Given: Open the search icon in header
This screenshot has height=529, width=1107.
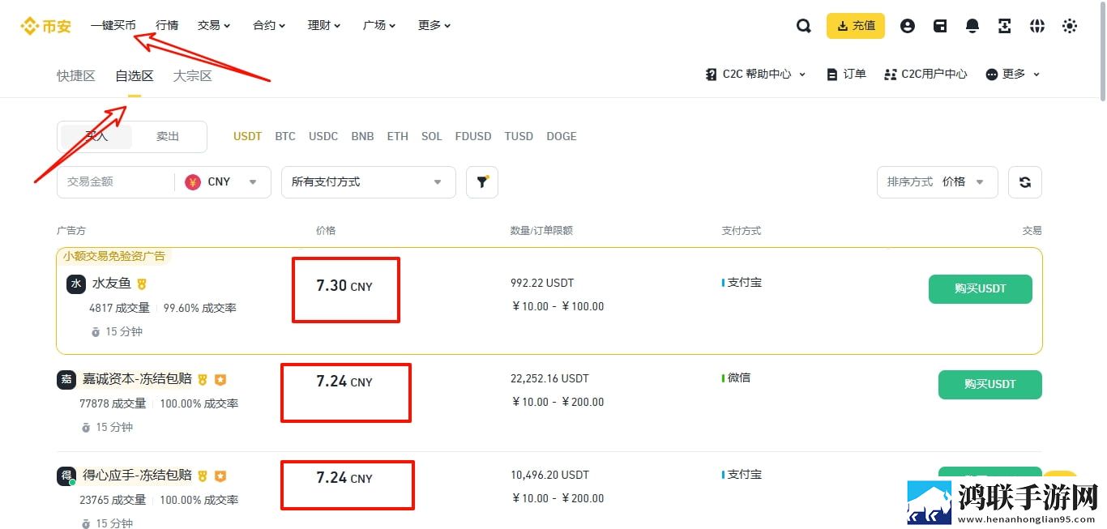Looking at the screenshot, I should coord(803,26).
